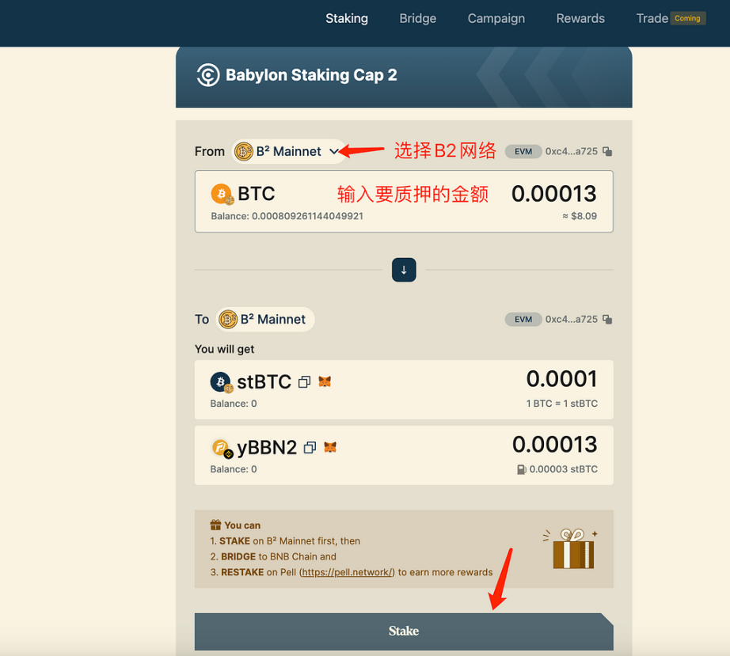Go to the Rewards tab
The height and width of the screenshot is (656, 730).
click(580, 19)
